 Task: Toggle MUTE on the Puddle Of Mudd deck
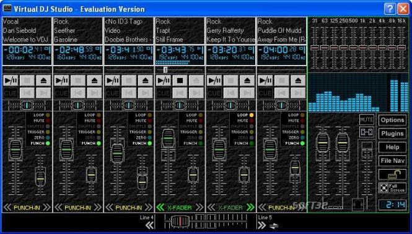click(303, 121)
